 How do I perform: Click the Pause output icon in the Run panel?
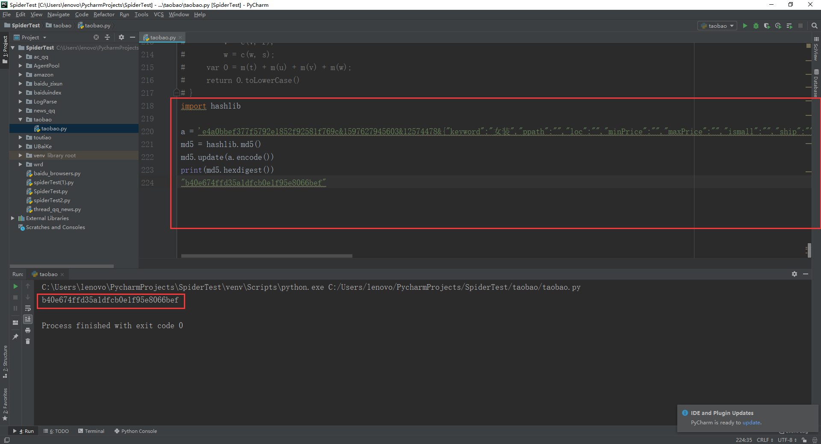point(15,308)
